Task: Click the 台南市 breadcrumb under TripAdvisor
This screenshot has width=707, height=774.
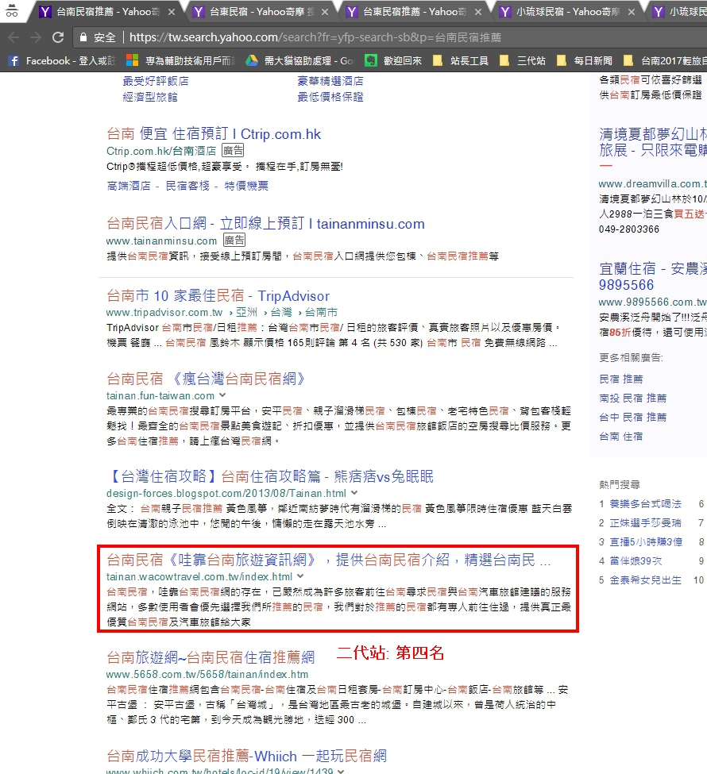Action: [321, 312]
